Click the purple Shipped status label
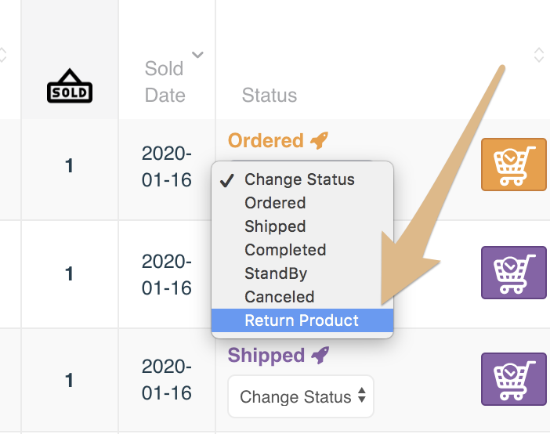550x434 pixels. coord(266,356)
